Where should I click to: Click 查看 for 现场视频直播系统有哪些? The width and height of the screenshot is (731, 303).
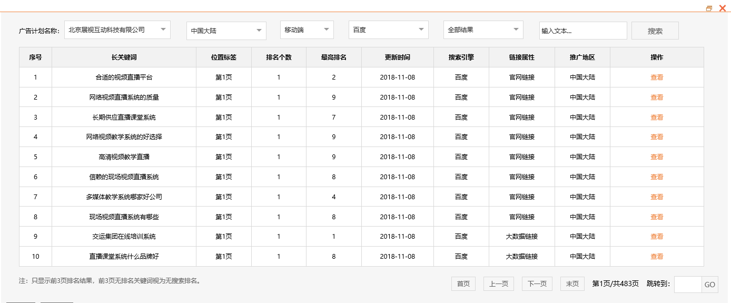click(657, 217)
